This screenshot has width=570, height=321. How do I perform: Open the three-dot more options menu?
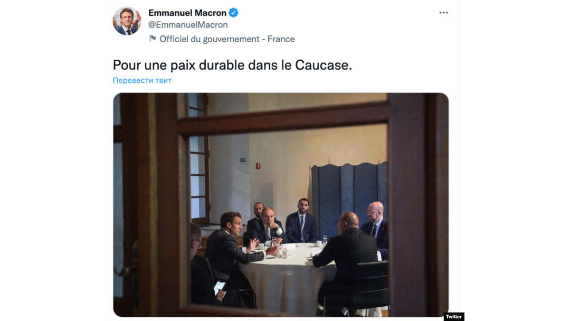pyautogui.click(x=443, y=13)
